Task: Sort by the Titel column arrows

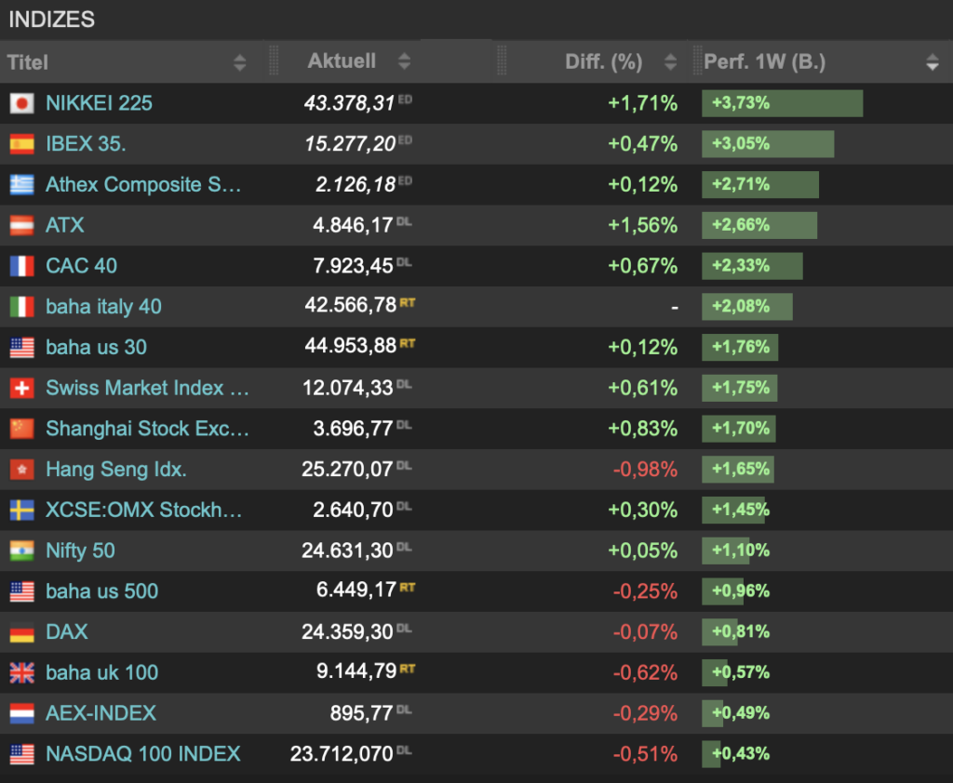Action: (239, 62)
